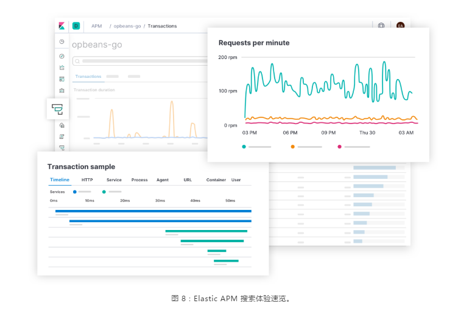This screenshot has width=472, height=317.
Task: Click the longest teal span bar in timeline
Action: coord(206,231)
